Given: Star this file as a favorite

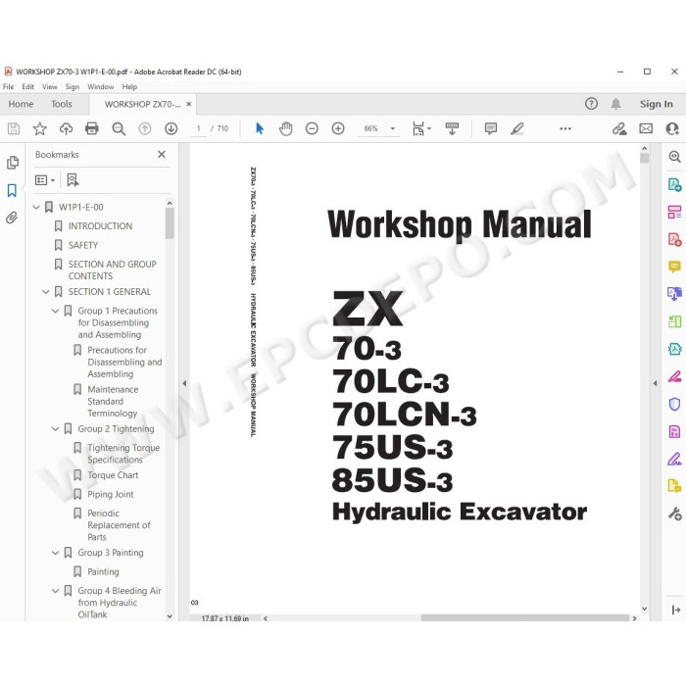Looking at the screenshot, I should (x=40, y=128).
